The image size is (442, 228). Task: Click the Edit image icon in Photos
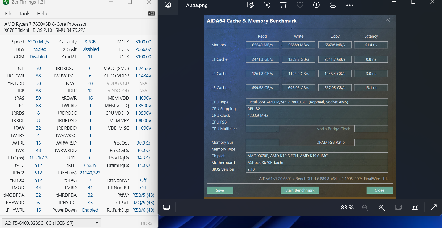pyautogui.click(x=250, y=5)
